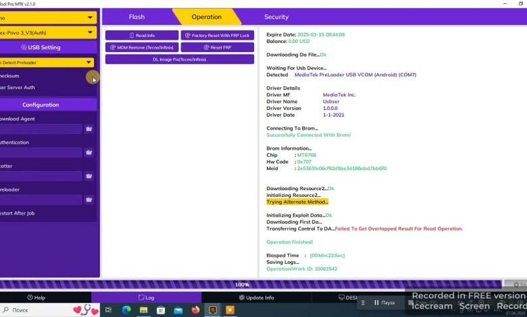Click the Download Agent path field
The width and height of the screenshot is (527, 317).
41,129
